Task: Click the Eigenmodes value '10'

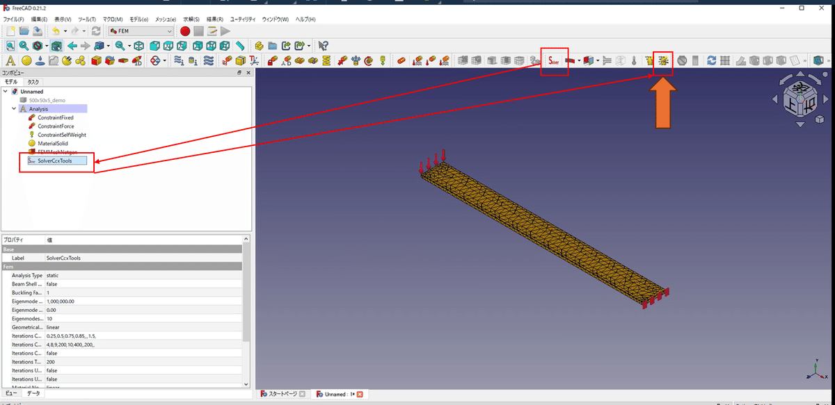Action: point(49,319)
